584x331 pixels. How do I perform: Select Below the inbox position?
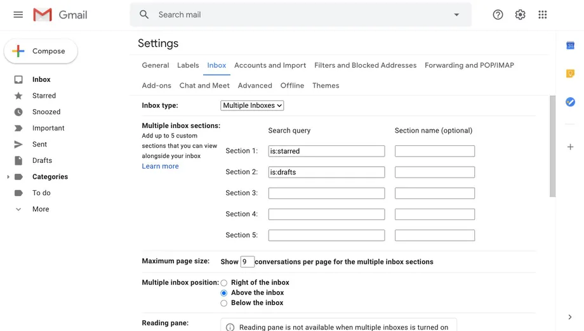pyautogui.click(x=224, y=303)
